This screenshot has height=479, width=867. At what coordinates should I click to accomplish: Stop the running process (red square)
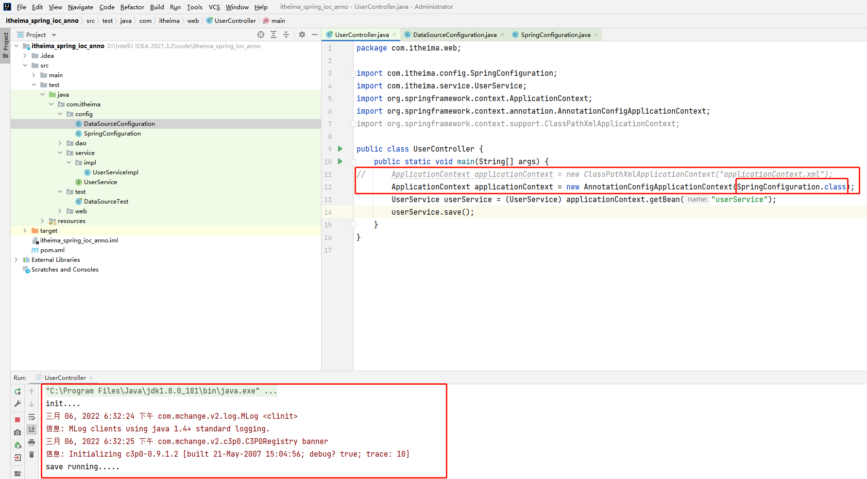17,419
